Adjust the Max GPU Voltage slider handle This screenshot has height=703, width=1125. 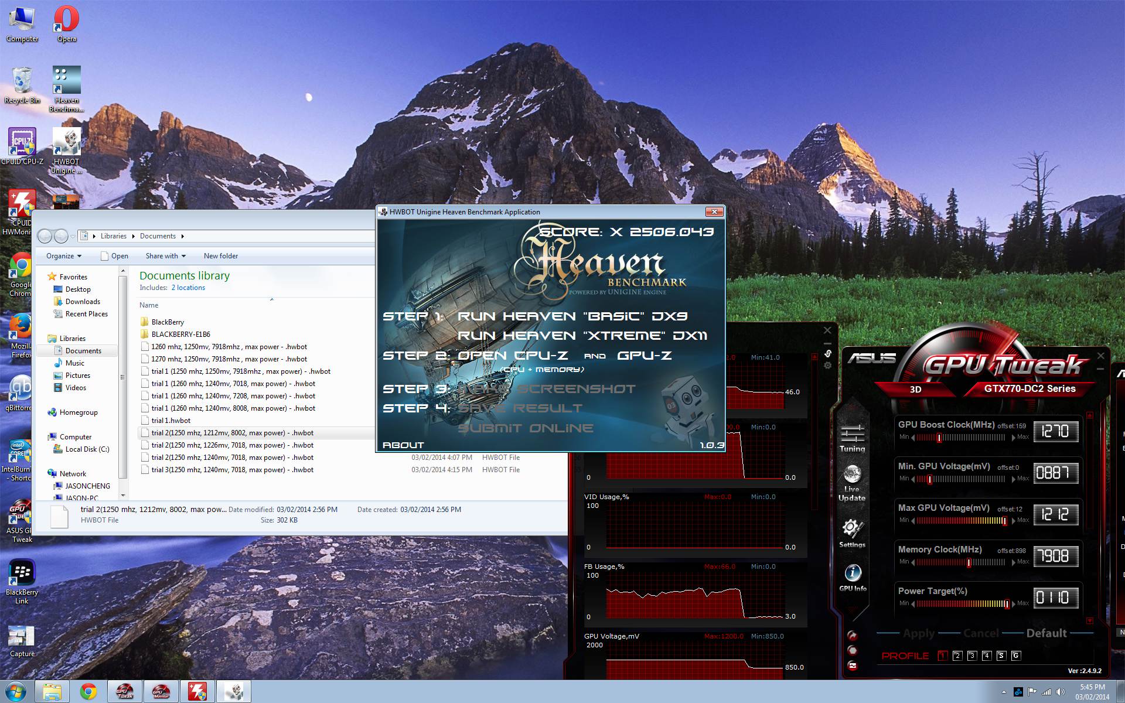[x=1004, y=521]
